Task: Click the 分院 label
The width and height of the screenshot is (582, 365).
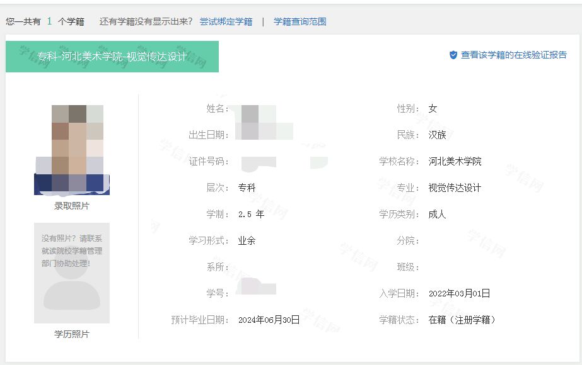Action: [x=408, y=240]
